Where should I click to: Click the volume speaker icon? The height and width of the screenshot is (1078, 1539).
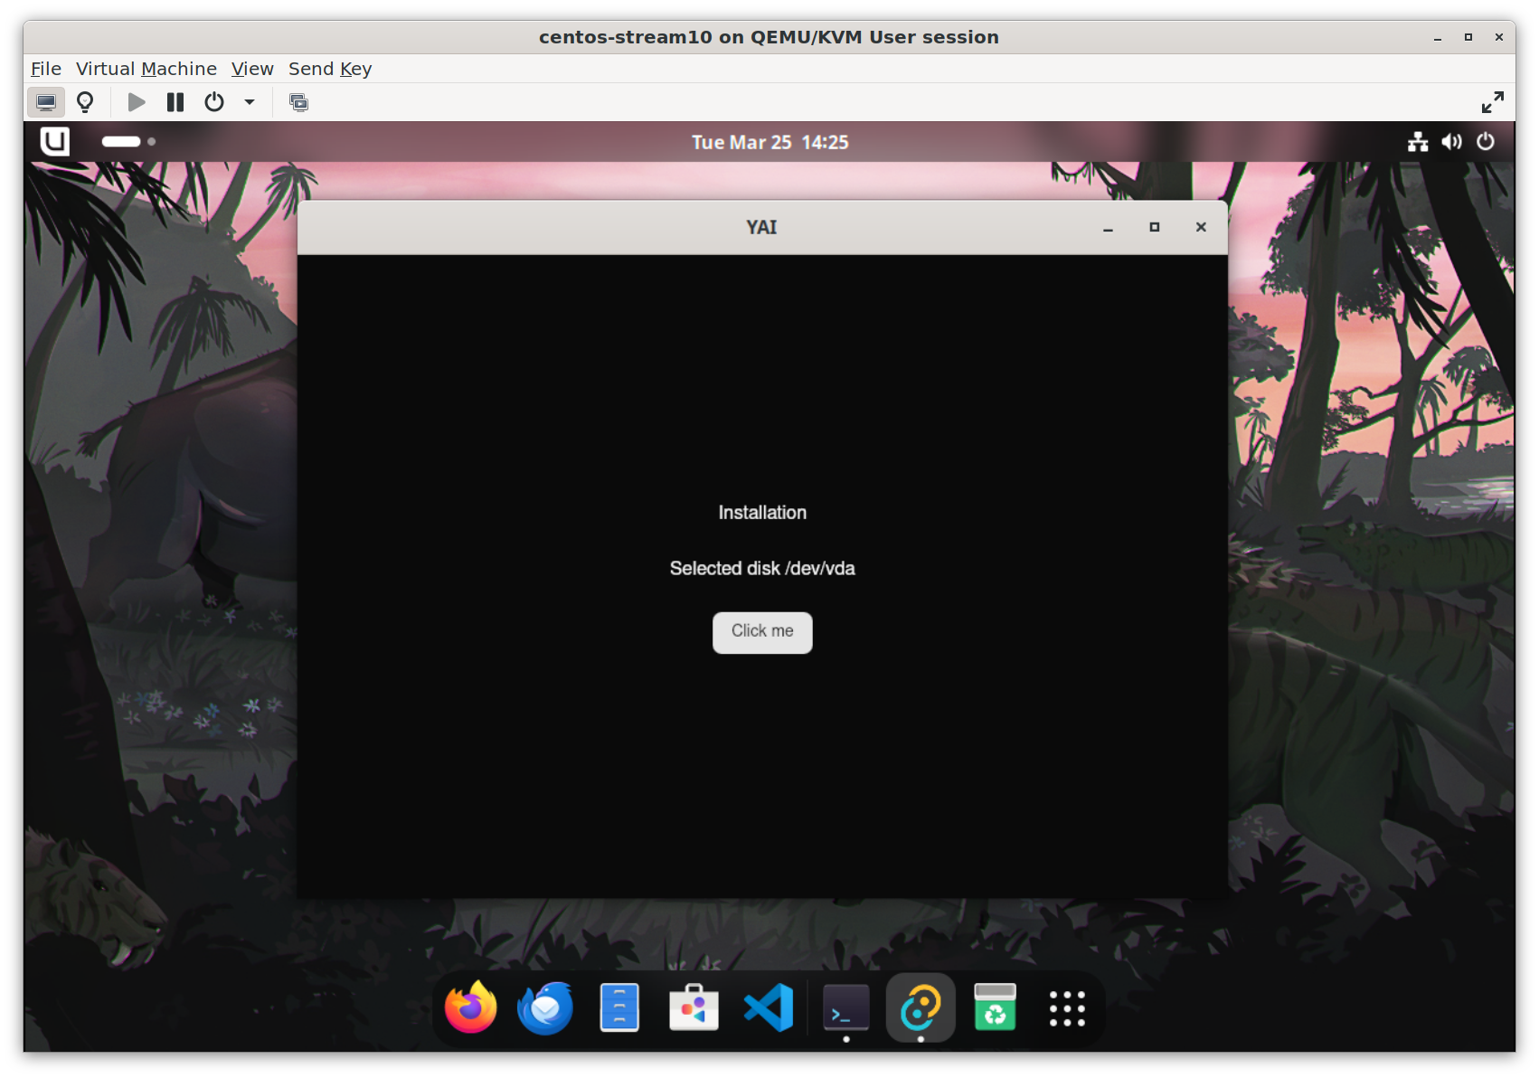1451,141
